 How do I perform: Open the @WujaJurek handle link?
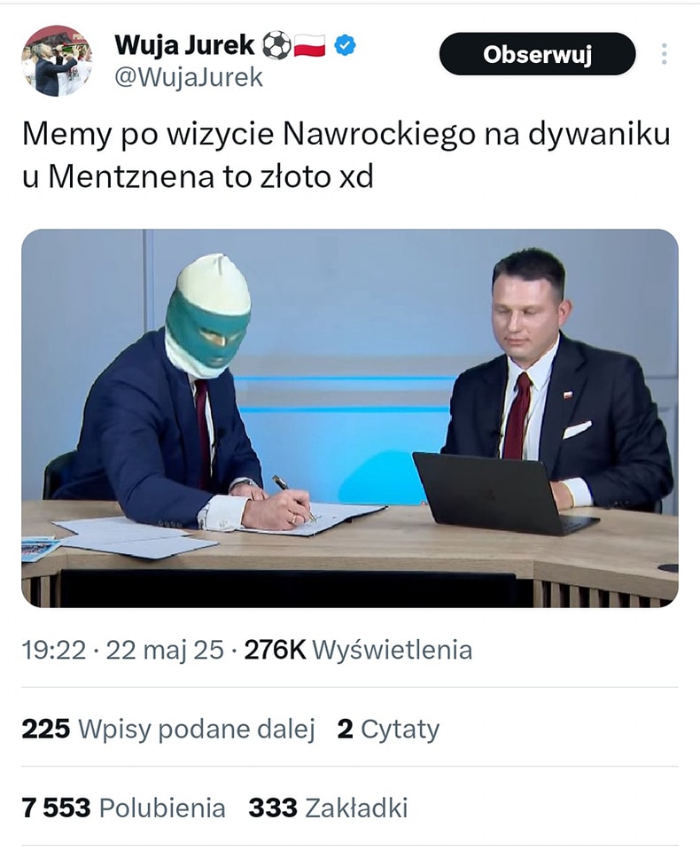click(189, 78)
